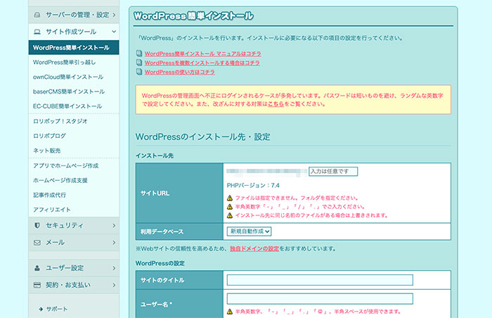Click WordPressのインストール先・設定 heading

coord(202,136)
